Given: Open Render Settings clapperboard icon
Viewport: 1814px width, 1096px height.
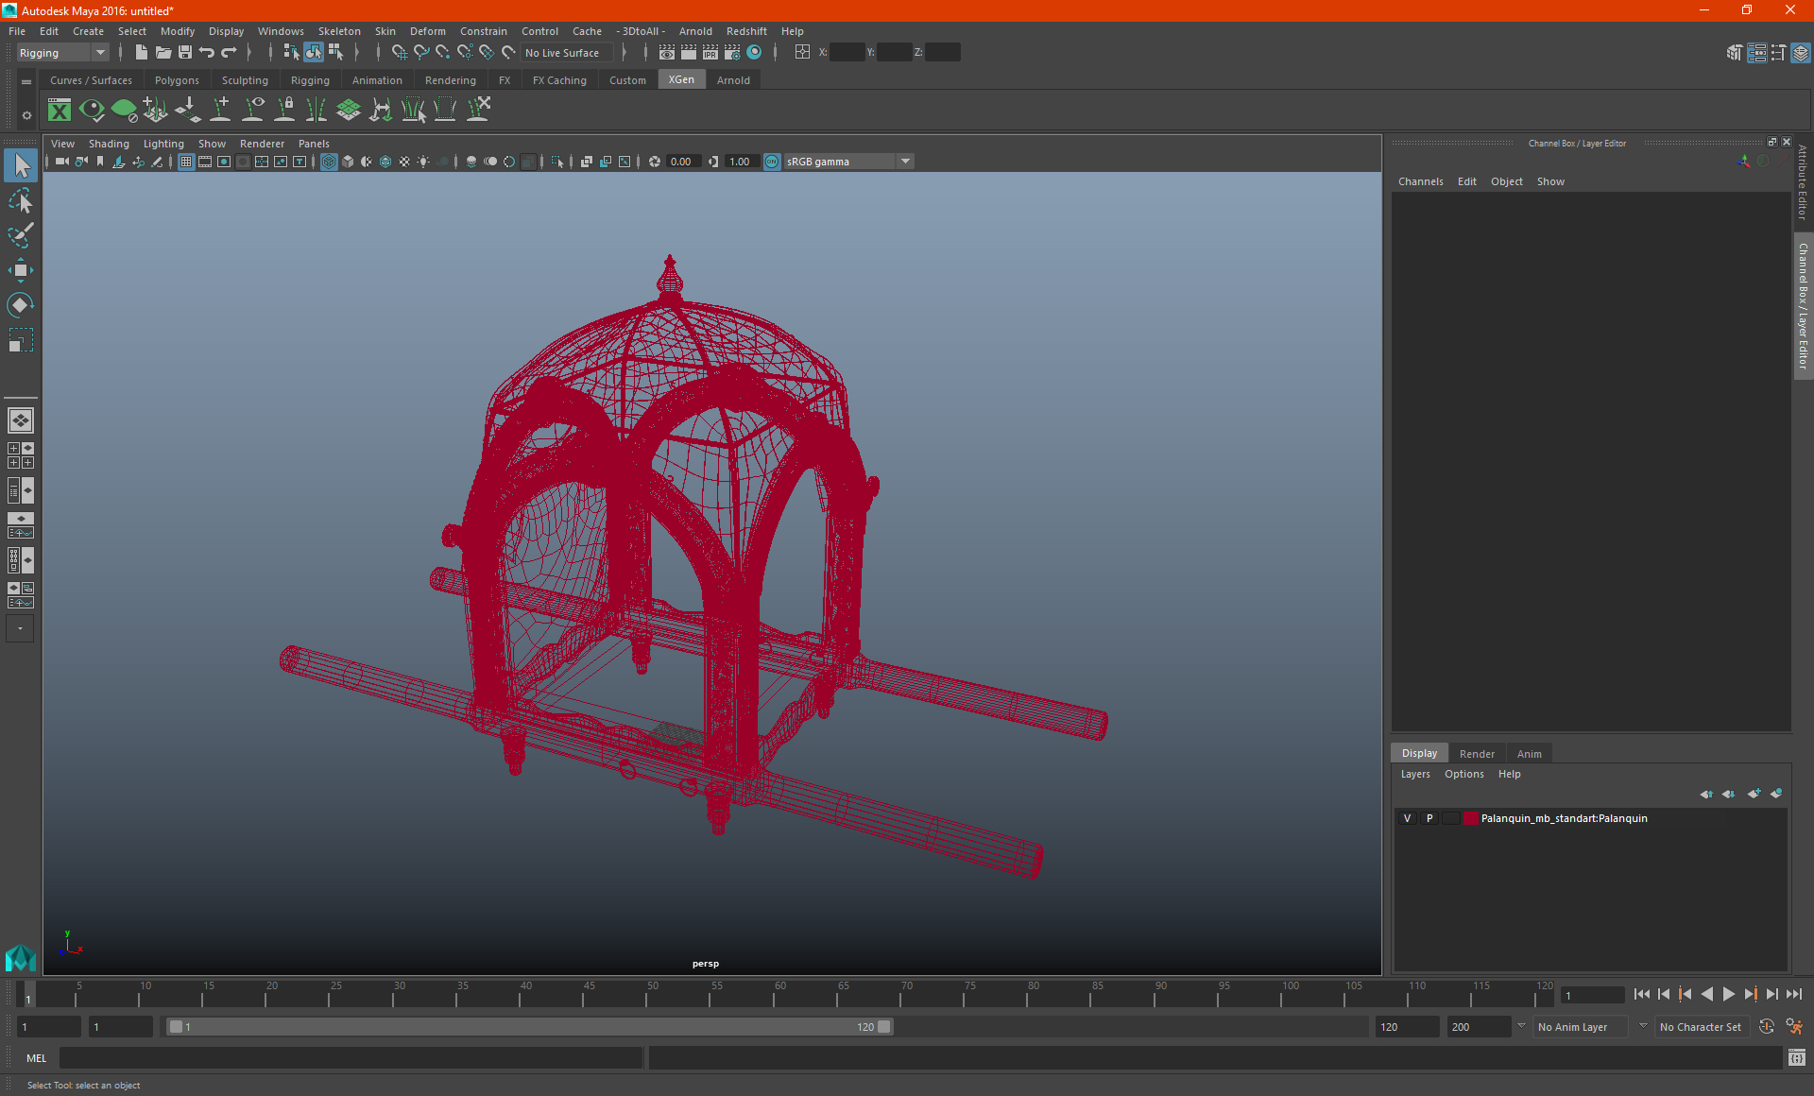Looking at the screenshot, I should pos(732,53).
